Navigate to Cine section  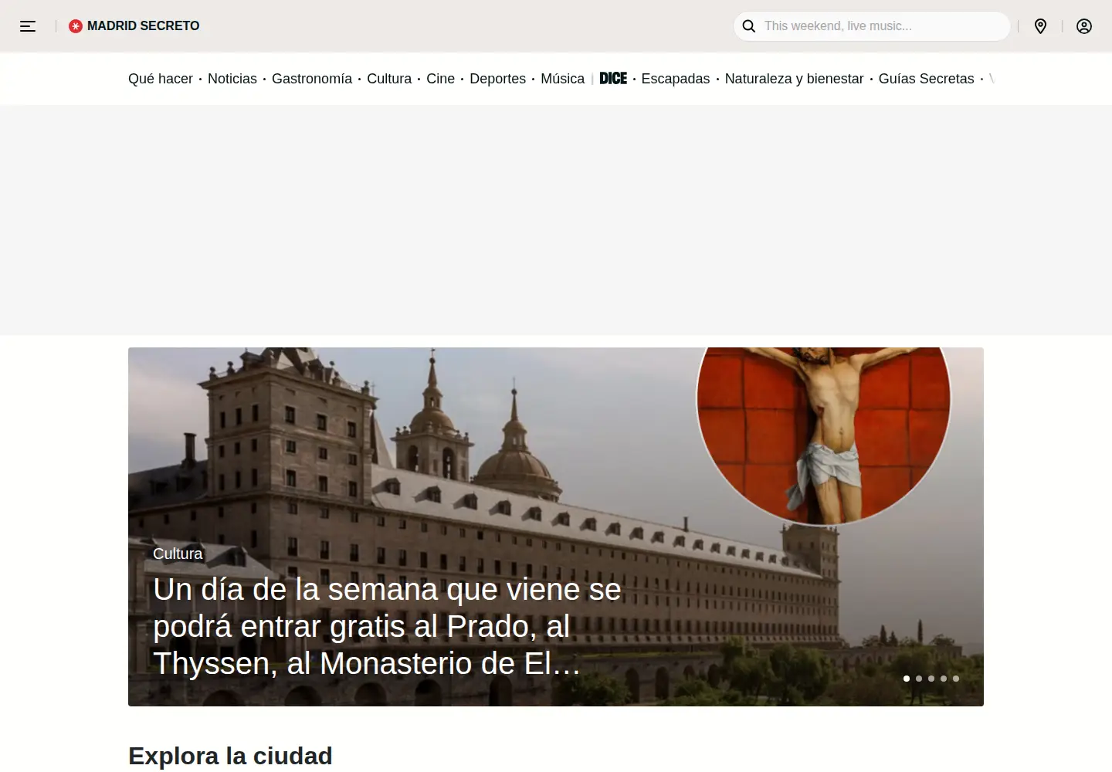pos(441,79)
